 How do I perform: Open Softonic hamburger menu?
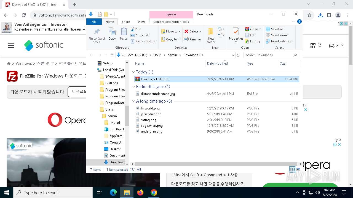(x=11, y=46)
